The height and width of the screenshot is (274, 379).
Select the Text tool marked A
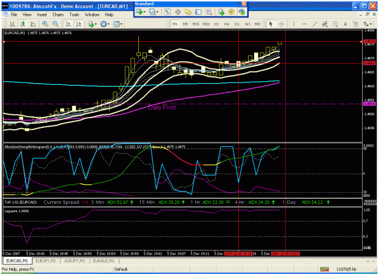[x=346, y=24]
